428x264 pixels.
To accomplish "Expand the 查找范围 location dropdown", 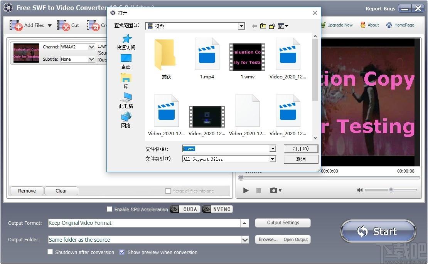I will tap(241, 26).
